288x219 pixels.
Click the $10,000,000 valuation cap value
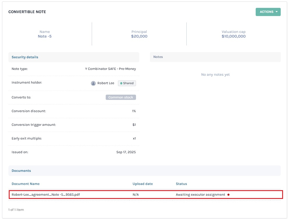coord(234,36)
